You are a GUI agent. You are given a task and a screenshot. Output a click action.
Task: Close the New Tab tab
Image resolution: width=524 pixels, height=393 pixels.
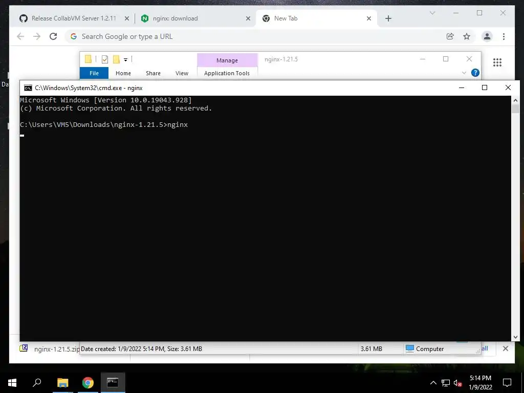(x=369, y=19)
